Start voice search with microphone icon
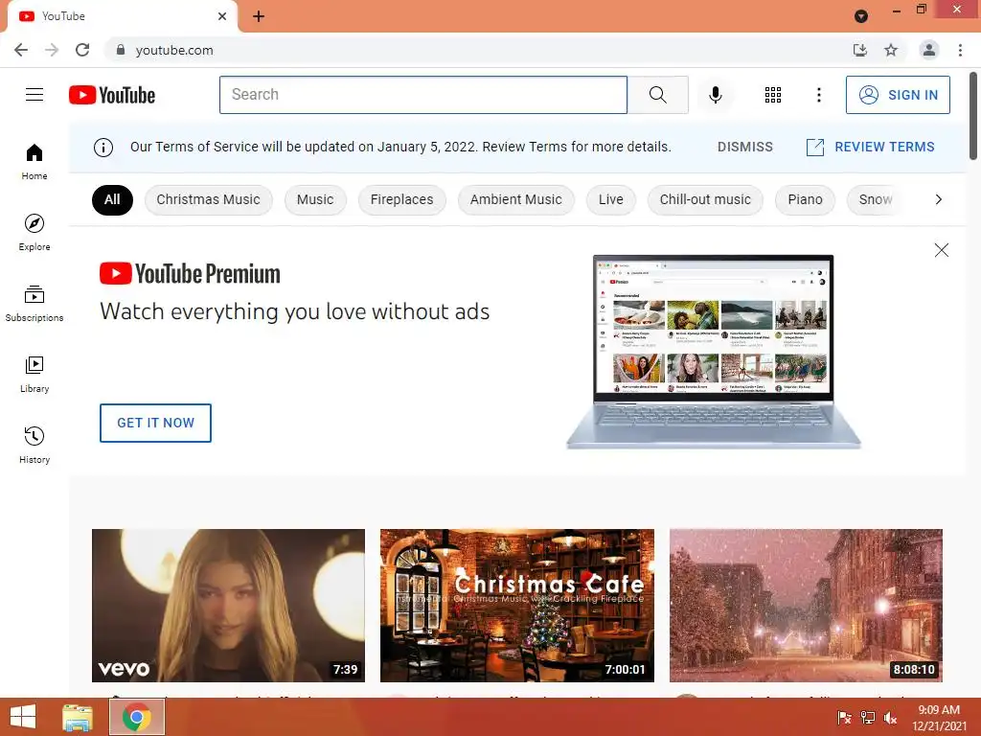The height and width of the screenshot is (736, 981). tap(716, 95)
